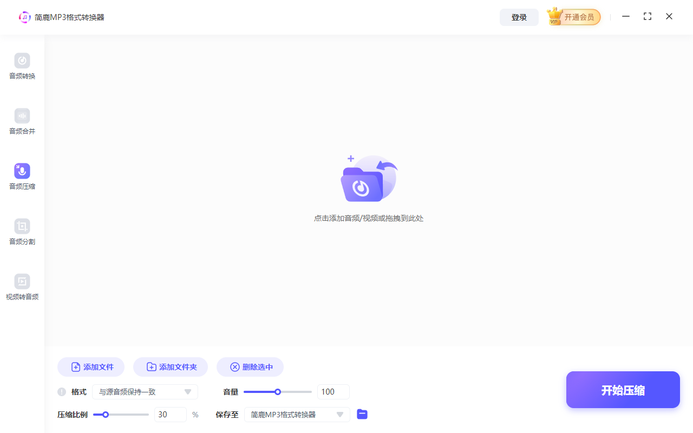Select the 音频转换 sidebar icon
The image size is (693, 433).
tap(22, 66)
